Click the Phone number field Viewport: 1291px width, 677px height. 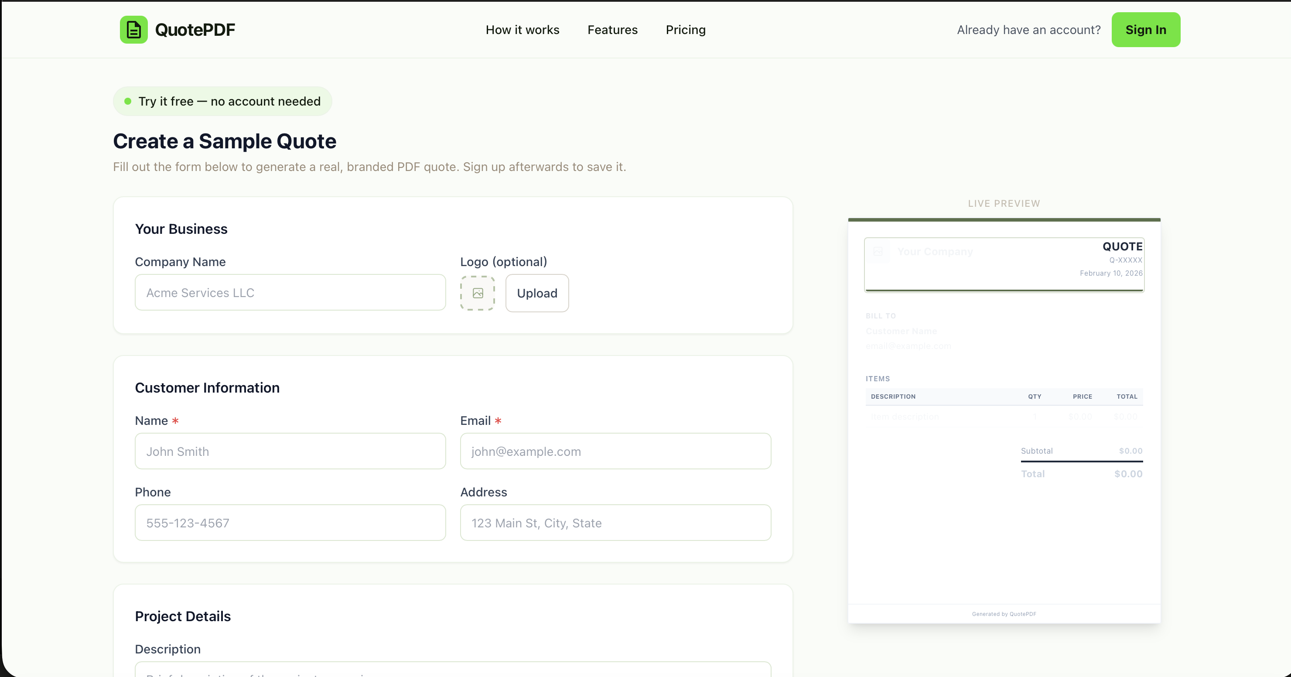(x=290, y=523)
